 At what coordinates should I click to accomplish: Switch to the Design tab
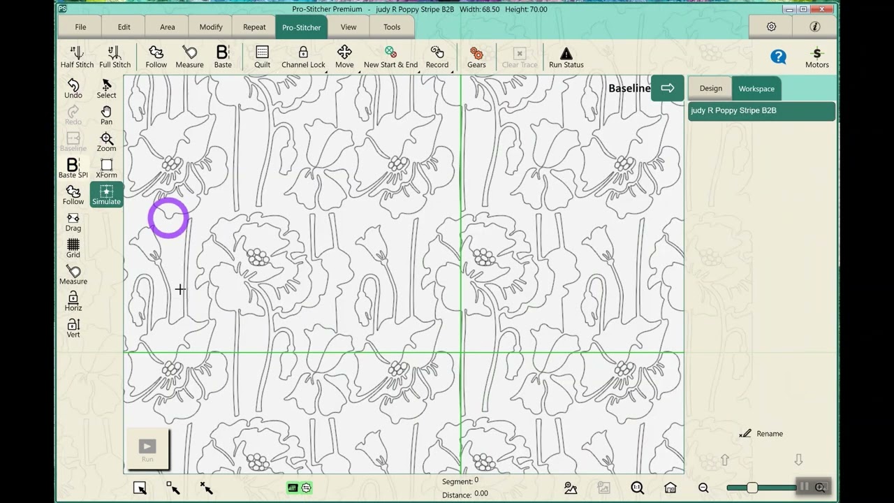[710, 89]
